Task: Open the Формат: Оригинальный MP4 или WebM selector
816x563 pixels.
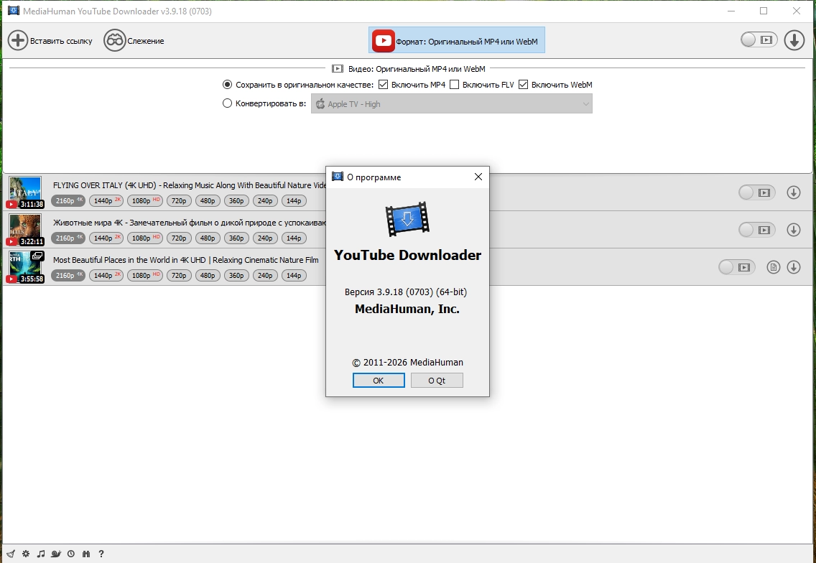Action: (x=456, y=41)
